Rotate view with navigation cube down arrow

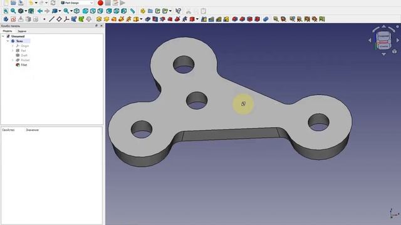tap(383, 54)
